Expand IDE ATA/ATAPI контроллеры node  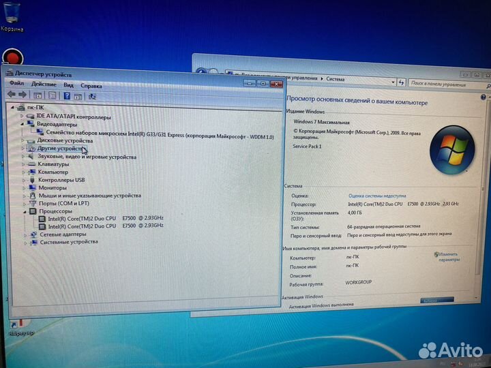(x=22, y=116)
